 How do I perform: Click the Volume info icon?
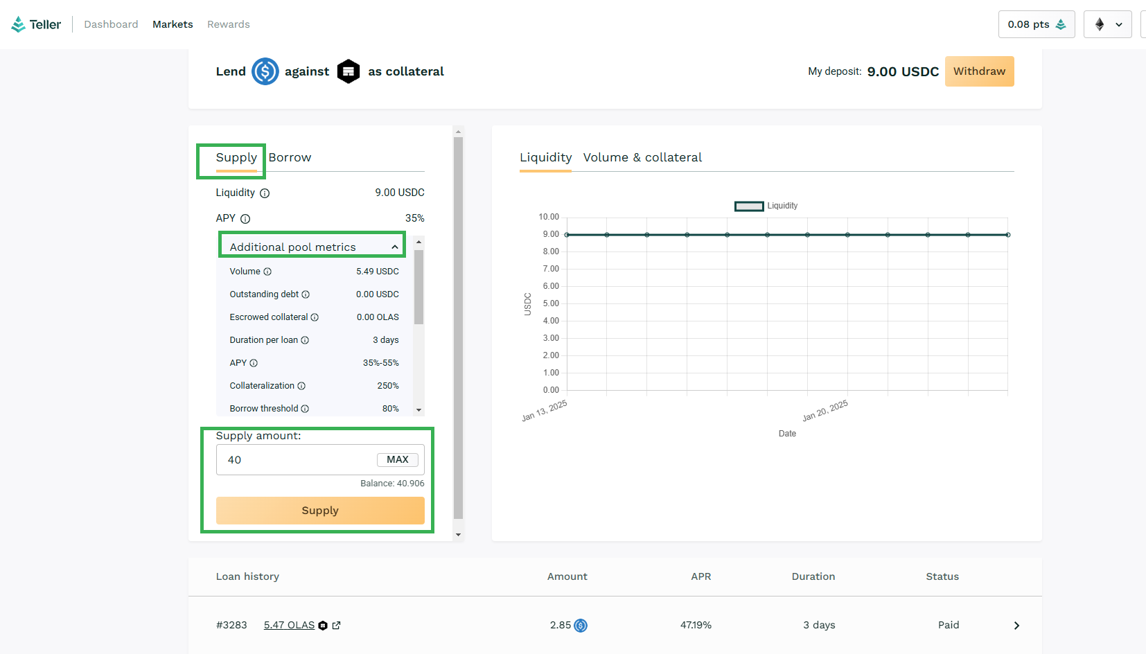click(x=267, y=272)
